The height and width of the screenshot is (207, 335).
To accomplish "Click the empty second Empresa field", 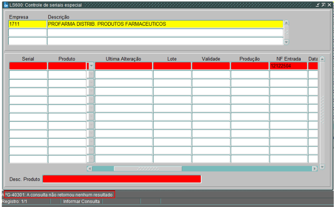I will point(27,32).
